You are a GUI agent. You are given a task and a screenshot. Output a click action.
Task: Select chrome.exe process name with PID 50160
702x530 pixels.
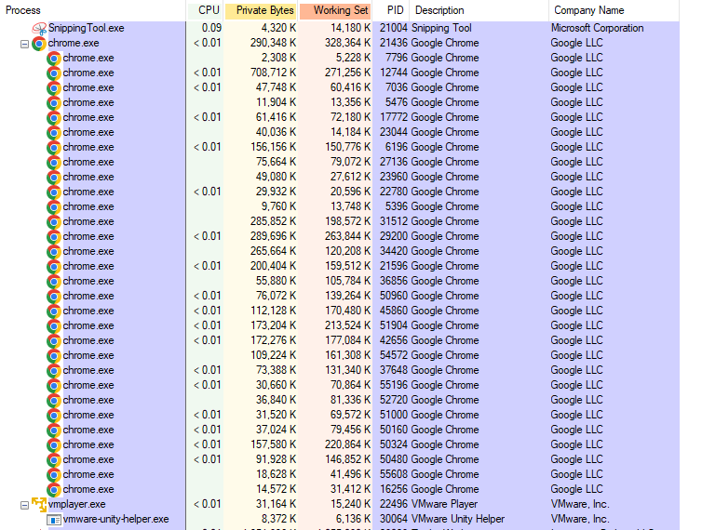(x=88, y=430)
